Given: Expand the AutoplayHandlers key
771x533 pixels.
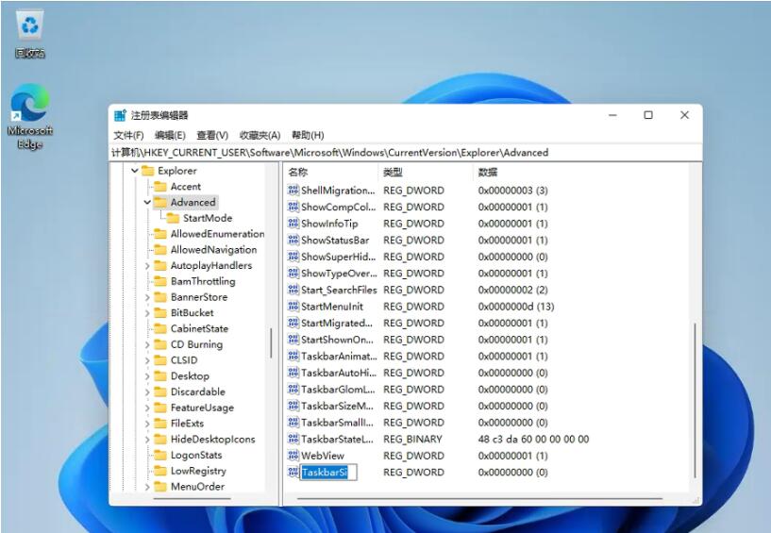Looking at the screenshot, I should (147, 265).
